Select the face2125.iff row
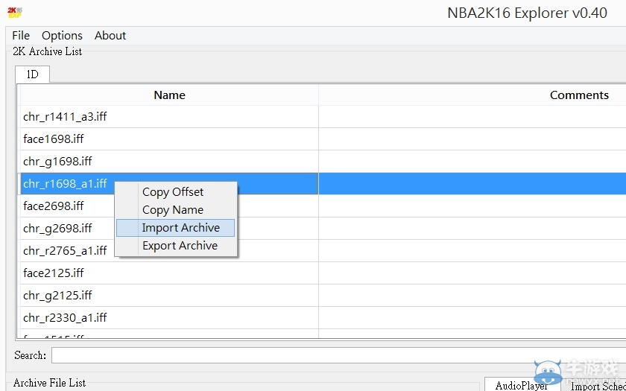The image size is (626, 391). point(323,273)
